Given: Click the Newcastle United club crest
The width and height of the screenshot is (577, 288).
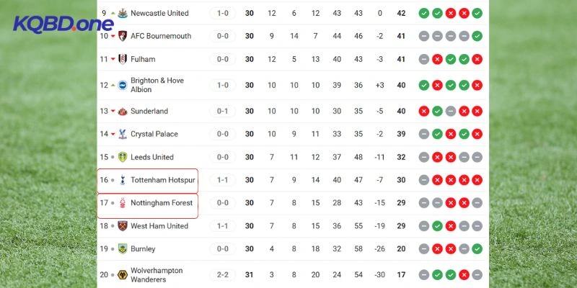Looking at the screenshot, I should (x=123, y=13).
